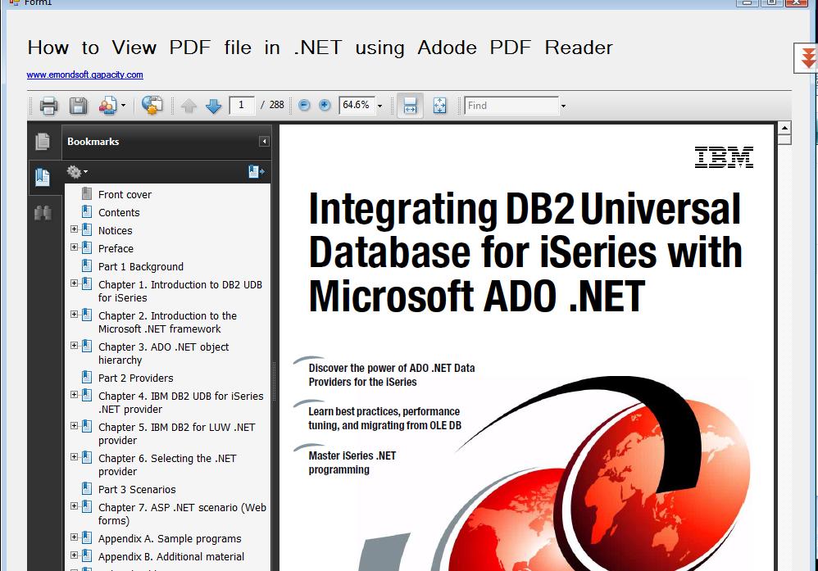Image resolution: width=818 pixels, height=571 pixels.
Task: Open the zoom percentage dropdown arrow
Action: [x=379, y=106]
